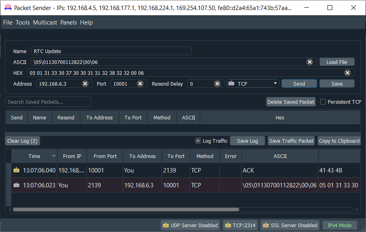Open the Tools menu

(x=22, y=23)
